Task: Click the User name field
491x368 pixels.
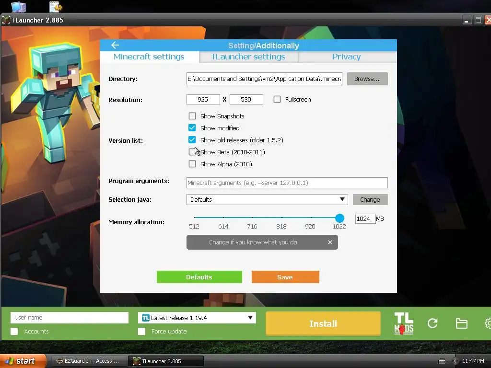Action: click(x=70, y=318)
